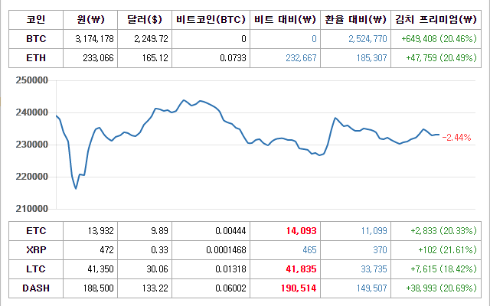The image size is (490, 306).
Task: Click ETH premium +47,759 (20.49%)
Action: tap(441, 58)
